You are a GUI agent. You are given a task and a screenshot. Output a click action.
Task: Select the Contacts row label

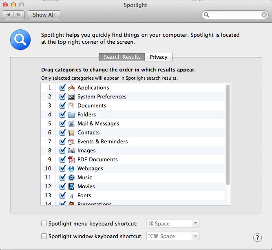point(88,133)
